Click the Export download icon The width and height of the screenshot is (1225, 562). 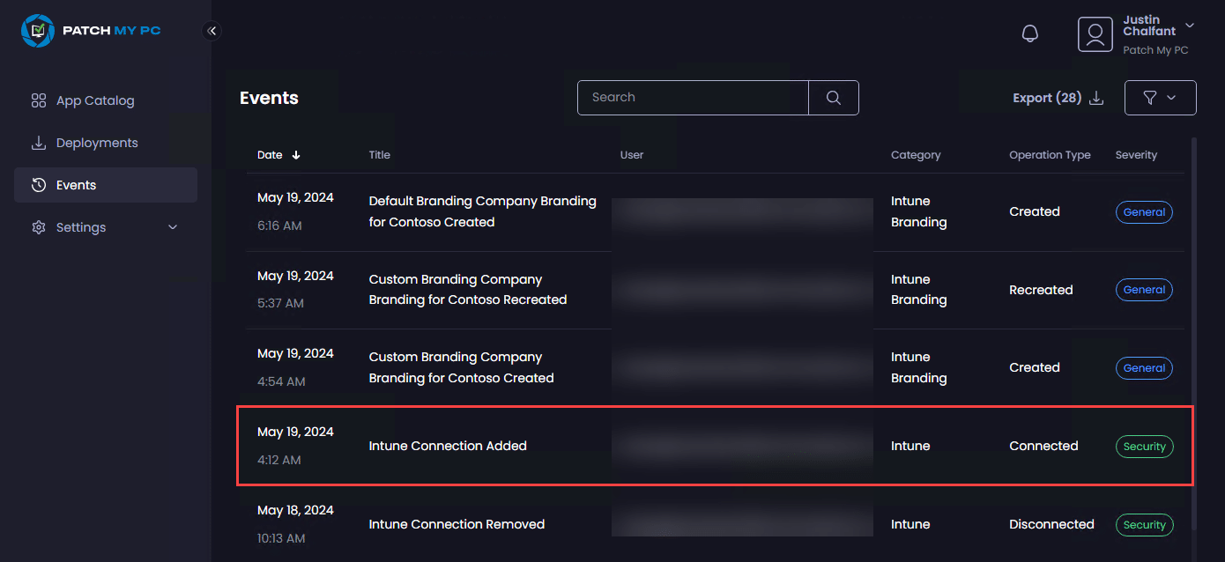point(1096,98)
